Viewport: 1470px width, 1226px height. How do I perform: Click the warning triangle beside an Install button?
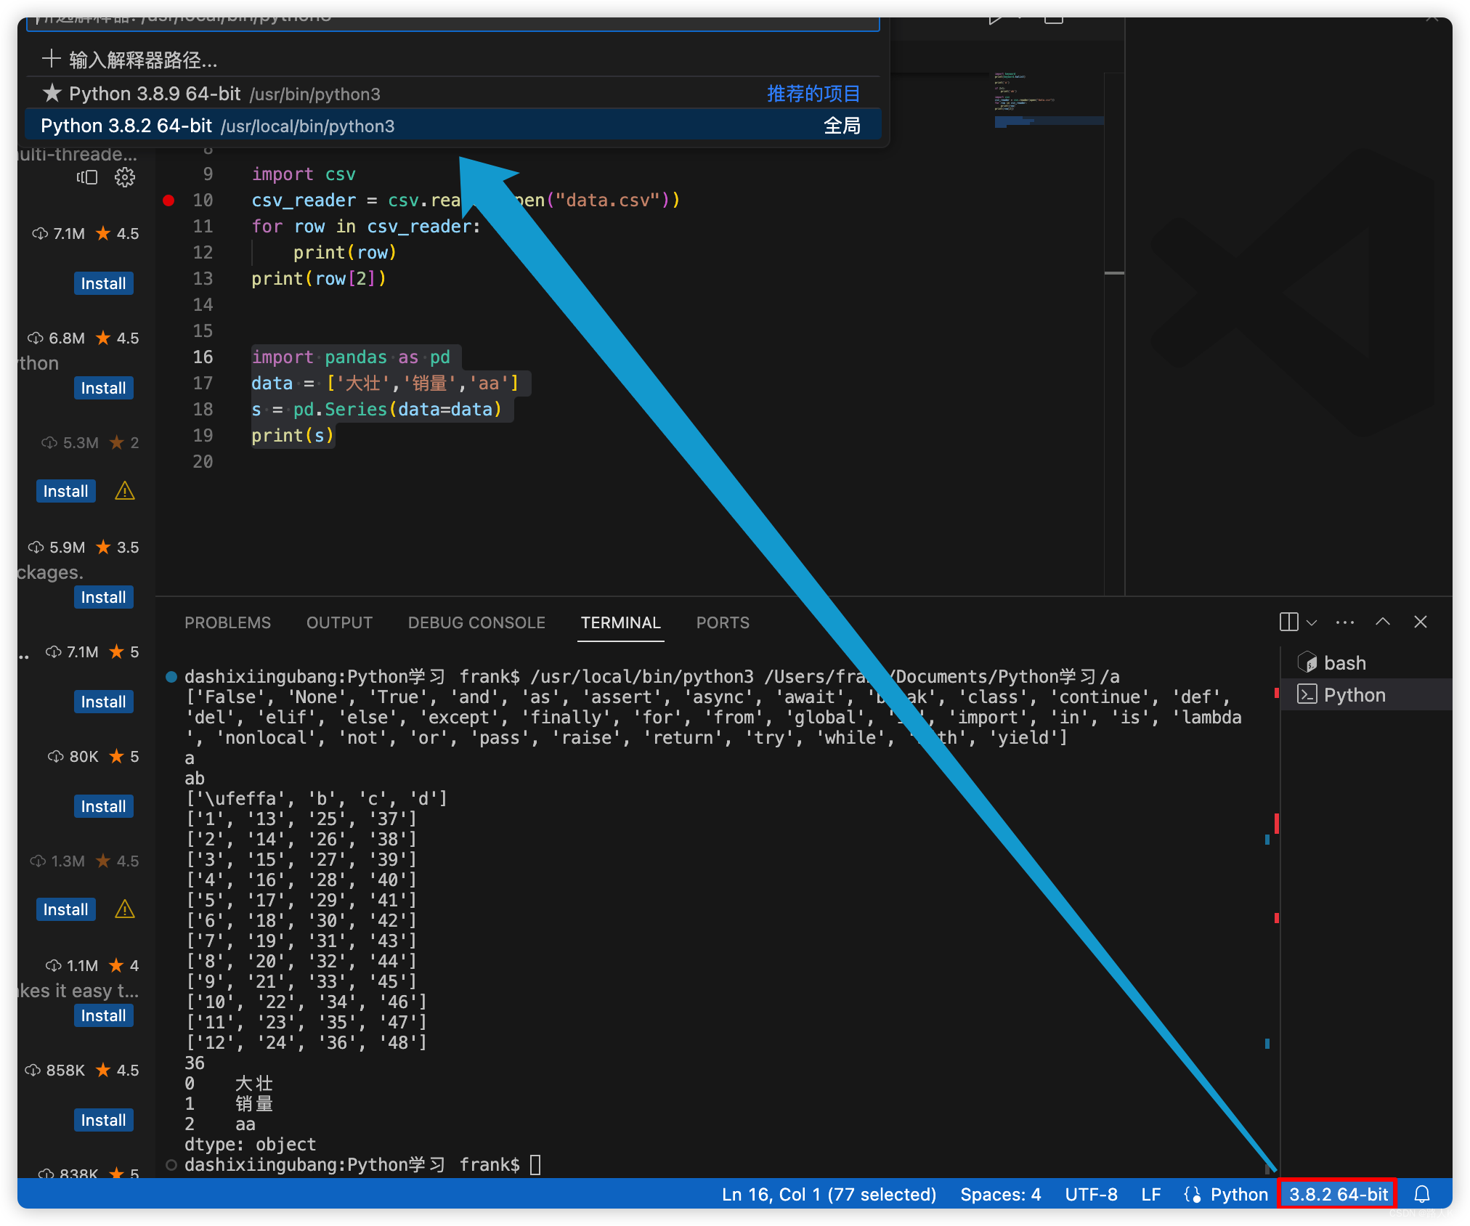[124, 491]
